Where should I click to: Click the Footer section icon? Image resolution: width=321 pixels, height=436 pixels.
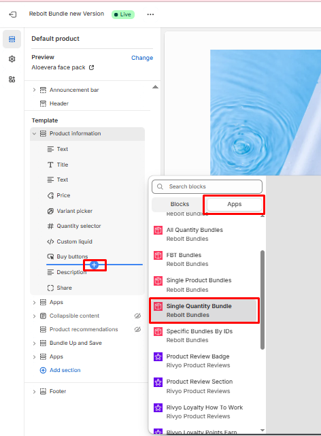coord(43,392)
